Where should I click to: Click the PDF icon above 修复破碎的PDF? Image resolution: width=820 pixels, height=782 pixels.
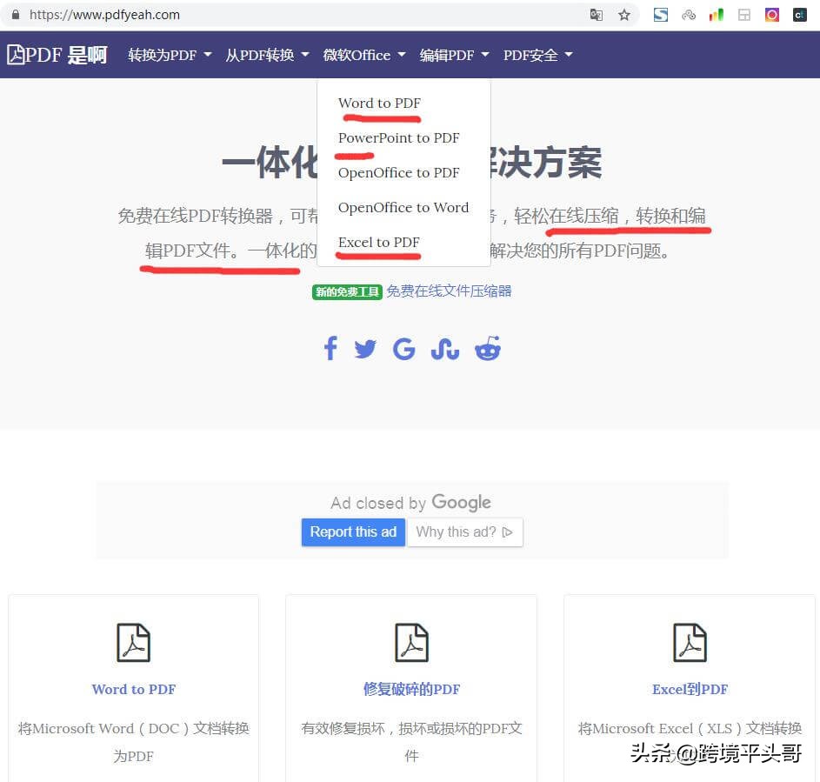[x=411, y=642]
